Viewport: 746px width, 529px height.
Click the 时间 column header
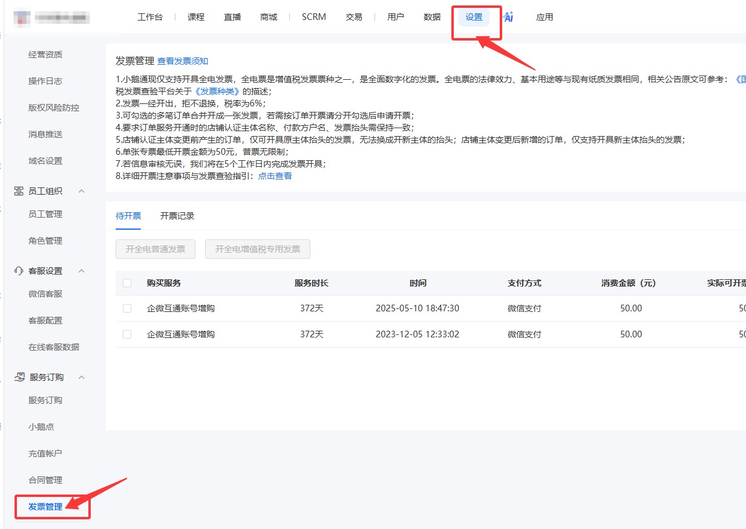click(x=417, y=283)
